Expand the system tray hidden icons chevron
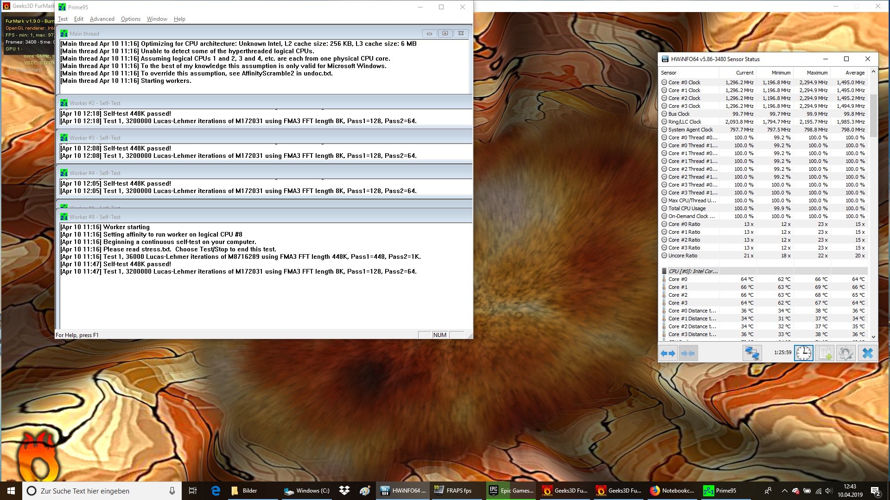890x500 pixels. 784,491
